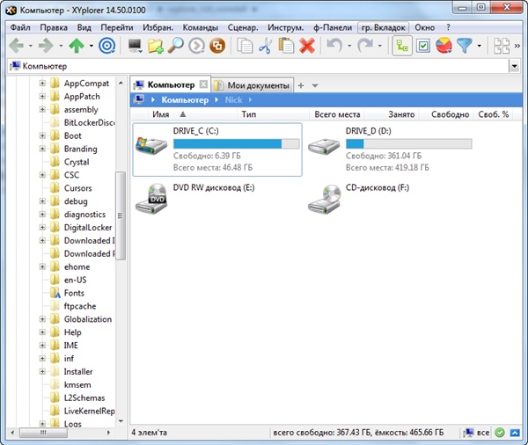Expand the Globalization folder tree node
This screenshot has height=445, width=528.
coord(43,319)
